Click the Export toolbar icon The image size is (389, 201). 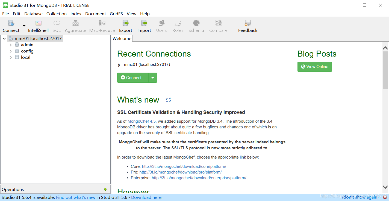tap(126, 23)
